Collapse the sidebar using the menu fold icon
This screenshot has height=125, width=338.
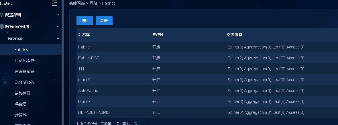[55, 3]
